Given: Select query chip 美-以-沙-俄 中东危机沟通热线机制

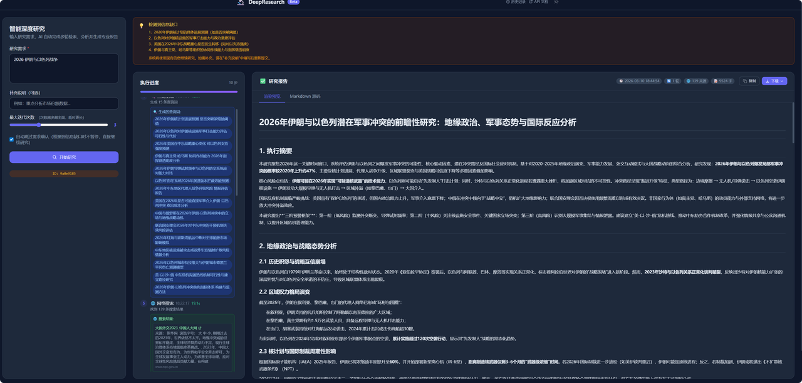Looking at the screenshot, I should pos(194,276).
